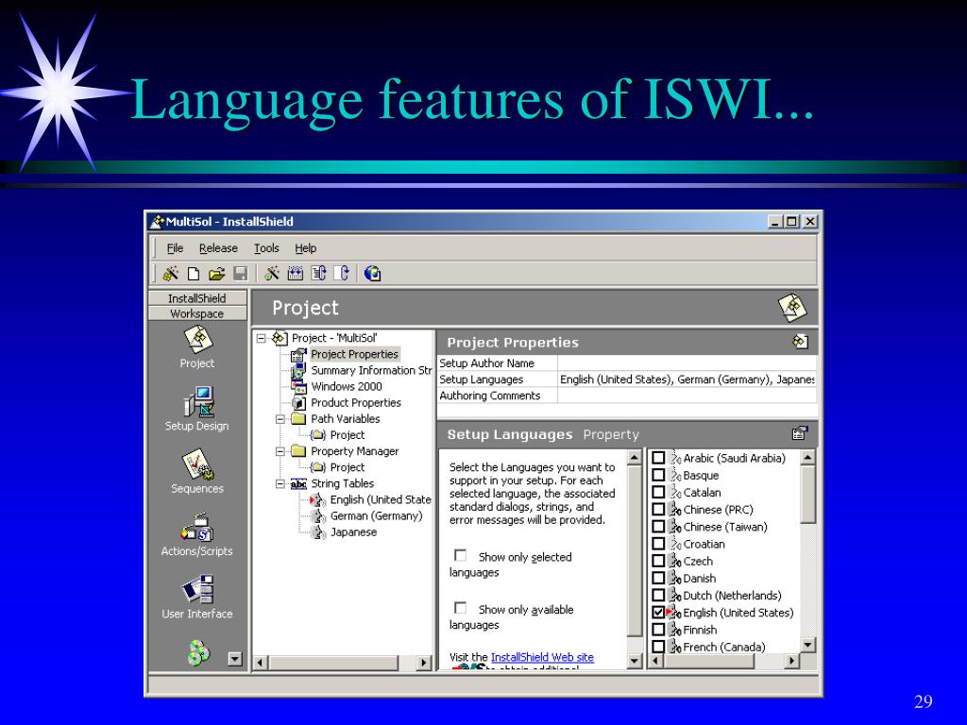967x725 pixels.
Task: Select English (United States) string table
Action: [381, 500]
